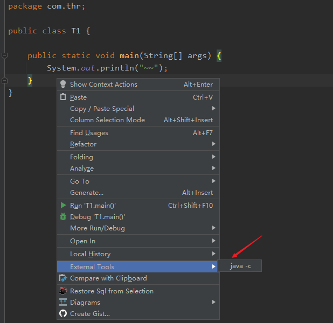The width and height of the screenshot is (333, 323).
Task: Expand the Copy / Paste Special submenu arrow
Action: (213, 108)
